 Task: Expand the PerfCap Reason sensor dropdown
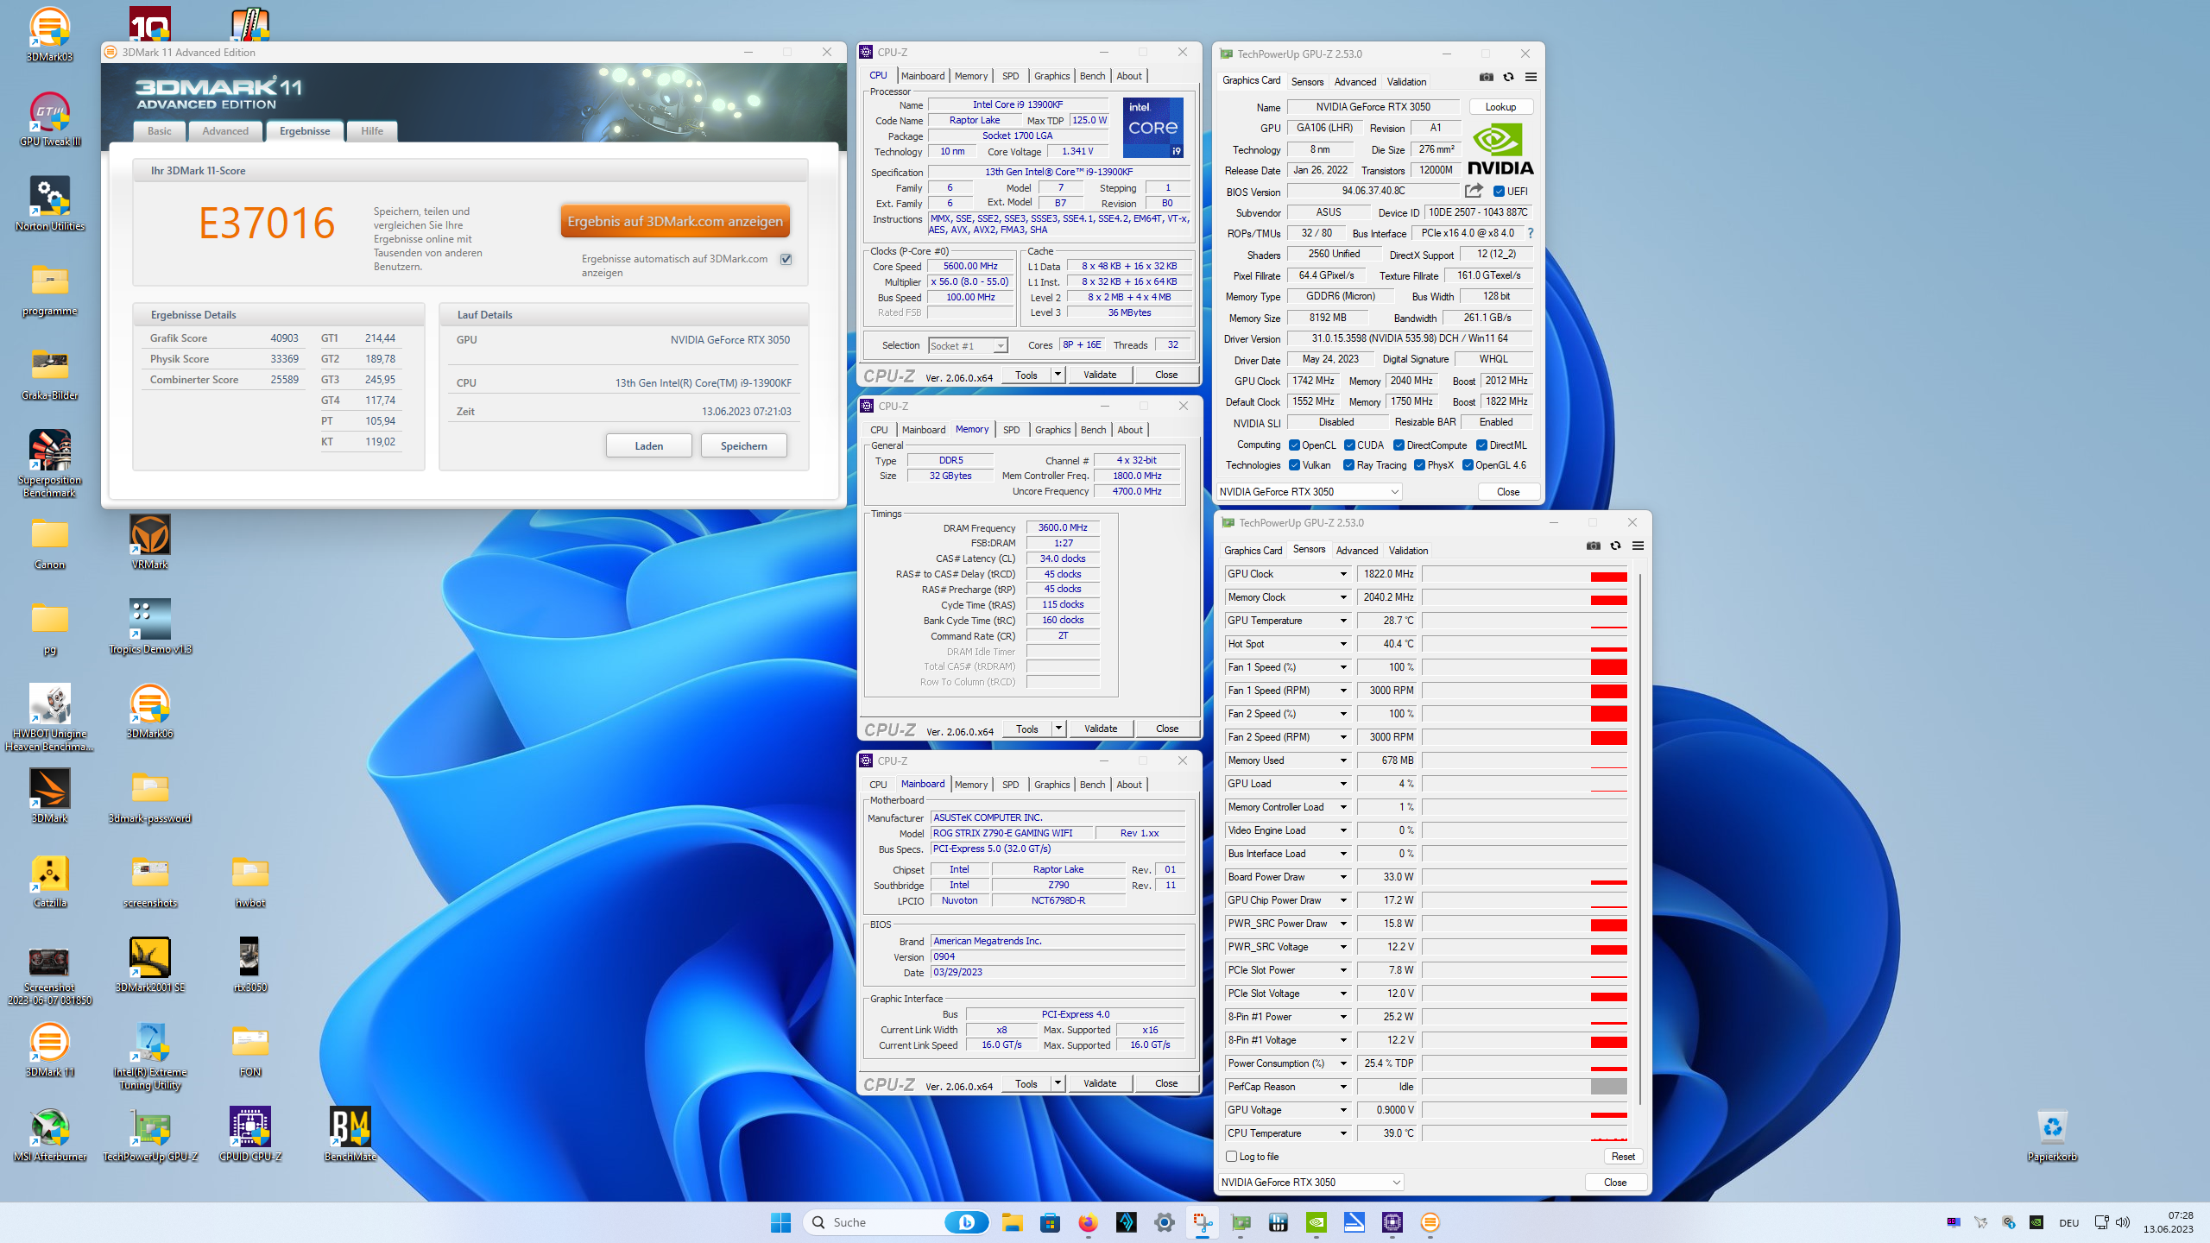[1343, 1087]
